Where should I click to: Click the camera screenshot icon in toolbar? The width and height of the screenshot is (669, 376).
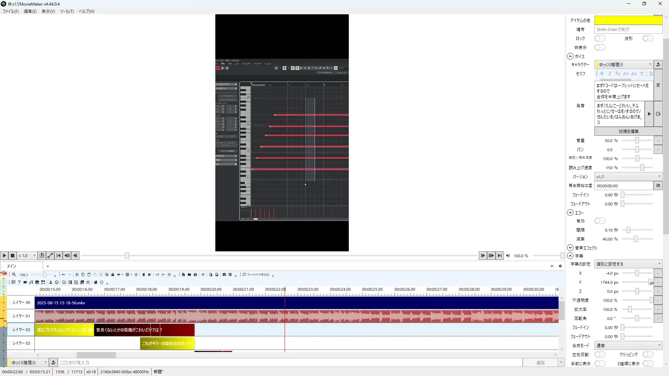[x=224, y=275]
